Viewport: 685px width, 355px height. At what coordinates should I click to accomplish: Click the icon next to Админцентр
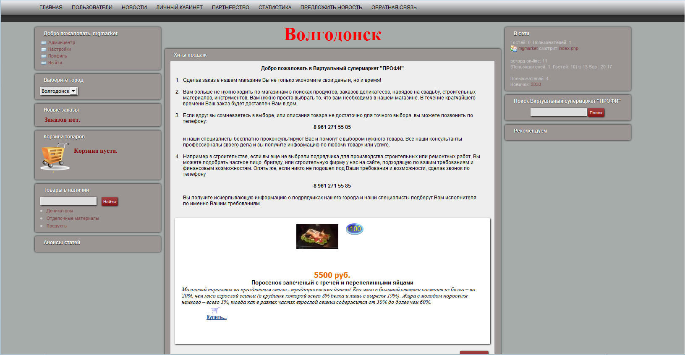[x=44, y=43]
